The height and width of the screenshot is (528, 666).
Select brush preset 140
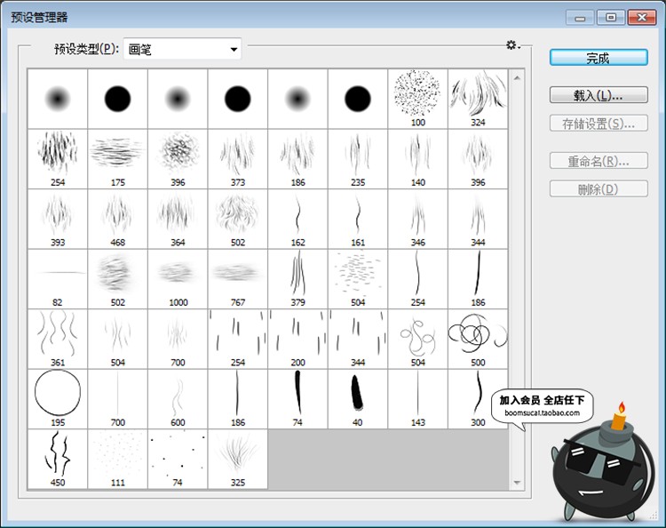tap(417, 158)
